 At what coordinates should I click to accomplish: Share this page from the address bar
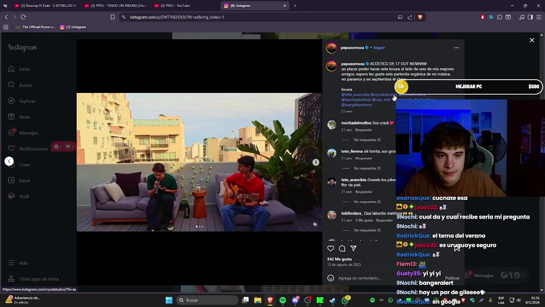tap(410, 17)
